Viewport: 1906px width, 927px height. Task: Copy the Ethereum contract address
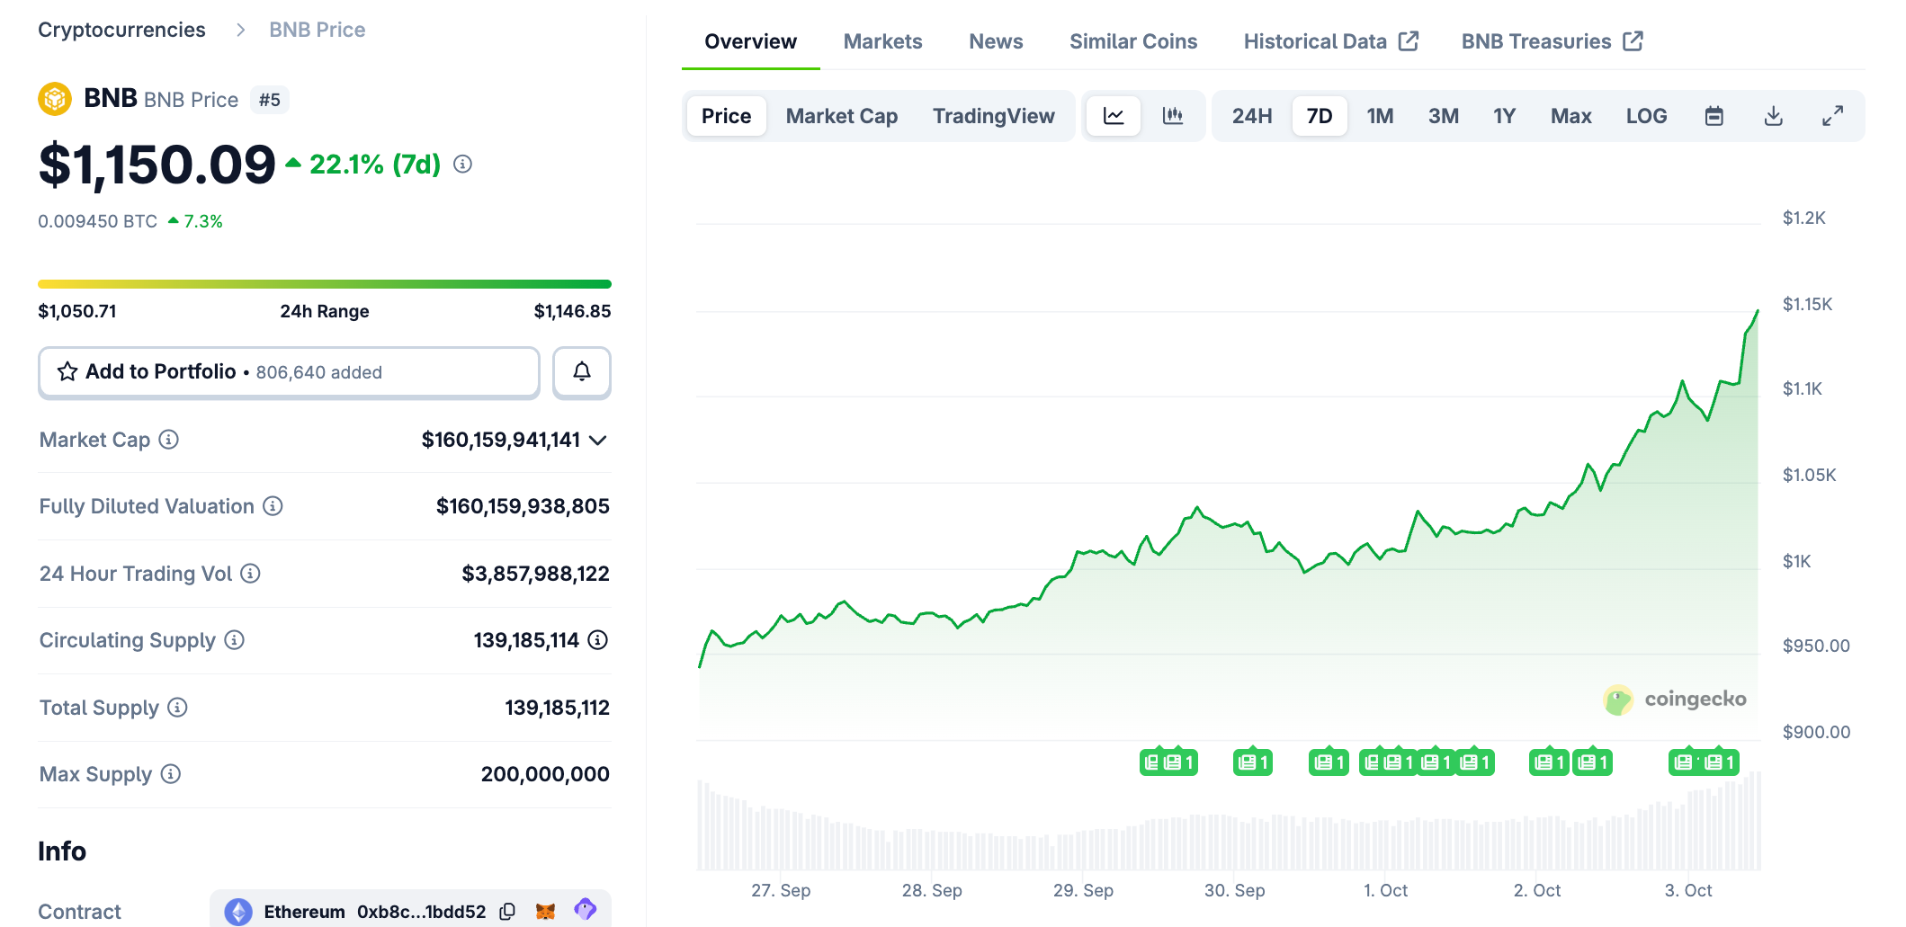pos(506,911)
